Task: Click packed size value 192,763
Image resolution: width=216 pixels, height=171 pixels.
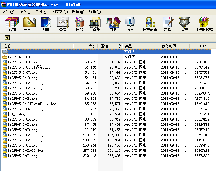Action: coord(114,145)
